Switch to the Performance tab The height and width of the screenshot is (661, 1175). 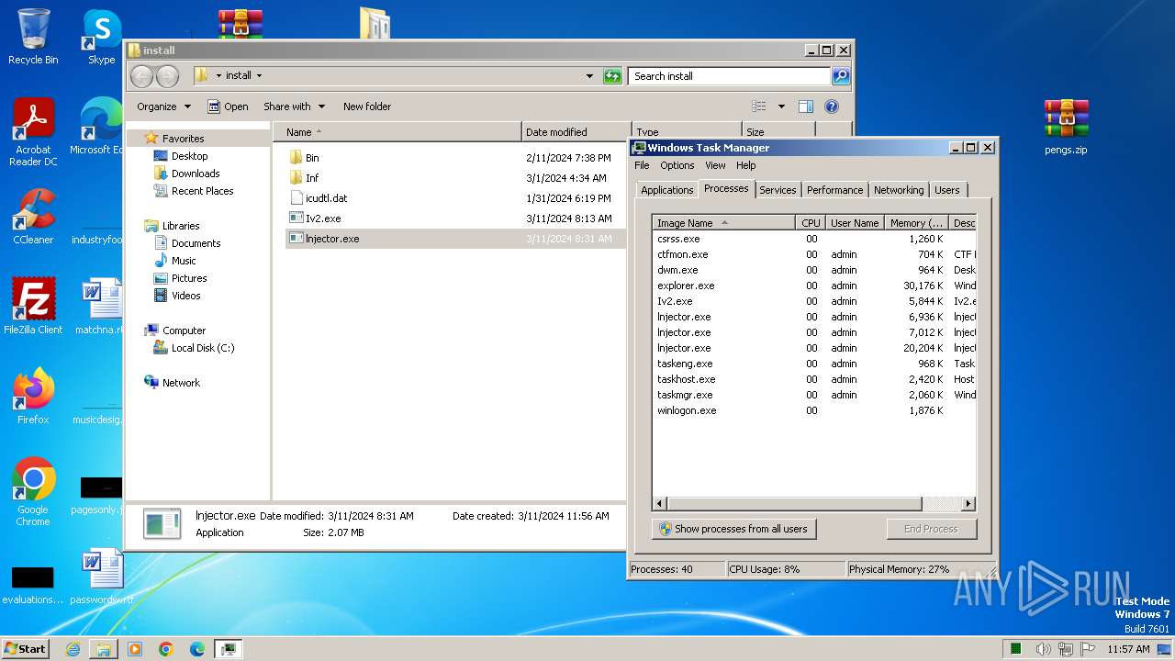(834, 190)
